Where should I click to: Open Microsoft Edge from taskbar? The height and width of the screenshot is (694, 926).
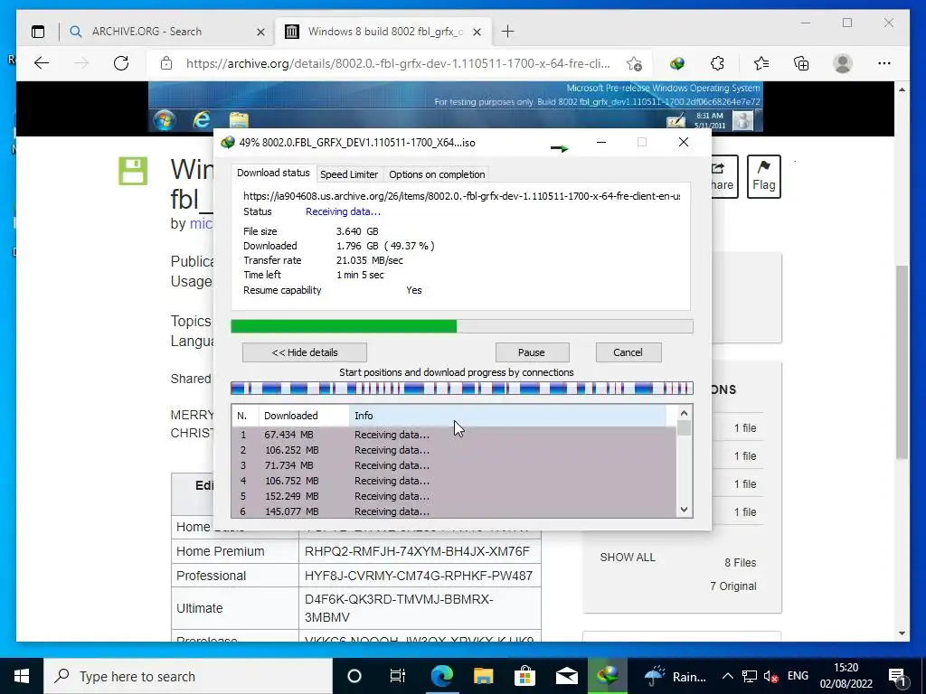coord(441,676)
